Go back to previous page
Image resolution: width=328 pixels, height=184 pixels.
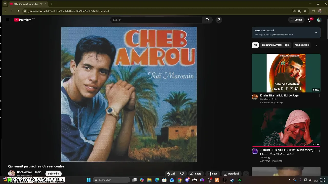coord(5,11)
